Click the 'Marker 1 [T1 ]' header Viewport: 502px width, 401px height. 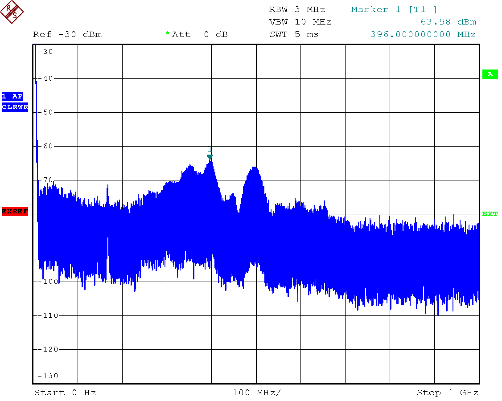(x=394, y=9)
